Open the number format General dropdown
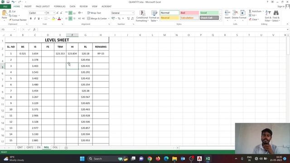The height and width of the screenshot is (163, 290). pyautogui.click(x=133, y=13)
